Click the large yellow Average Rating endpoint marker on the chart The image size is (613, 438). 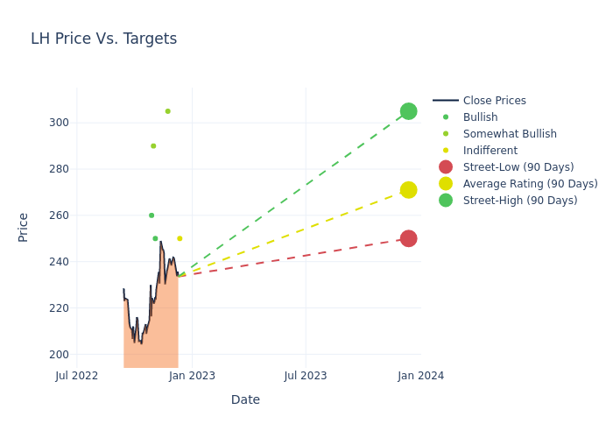(x=408, y=190)
